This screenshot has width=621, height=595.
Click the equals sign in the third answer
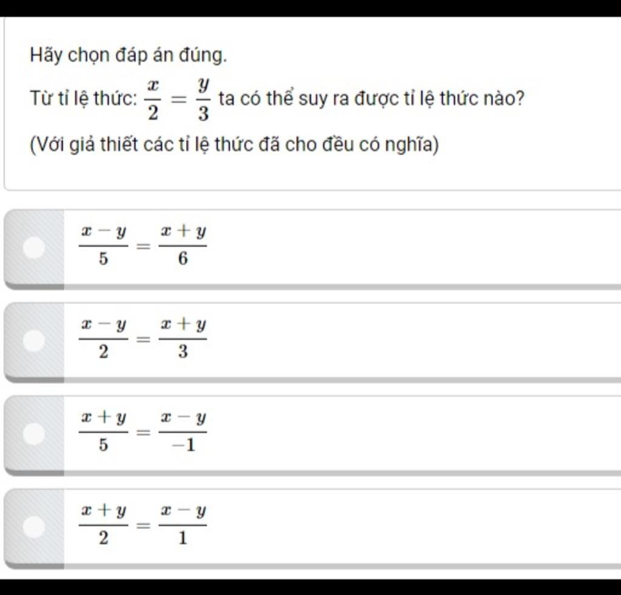point(143,433)
